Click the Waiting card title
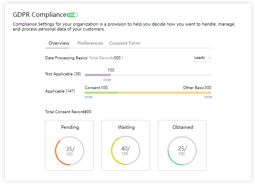The image size is (255, 185). point(126,127)
